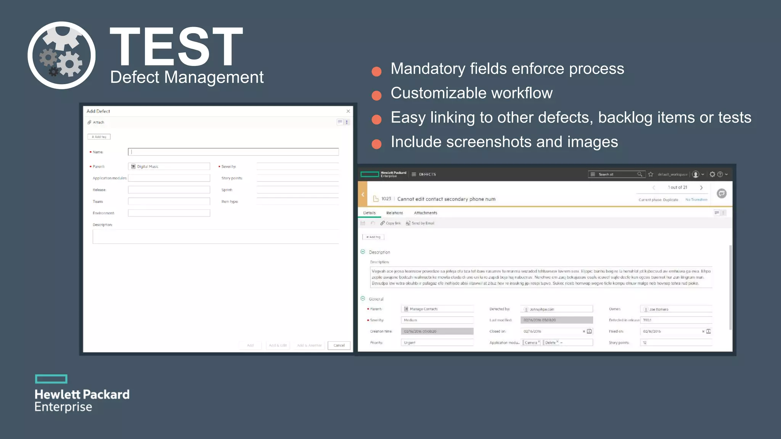This screenshot has height=439, width=781.
Task: Click the DEFECTS module title
Action: (x=427, y=174)
